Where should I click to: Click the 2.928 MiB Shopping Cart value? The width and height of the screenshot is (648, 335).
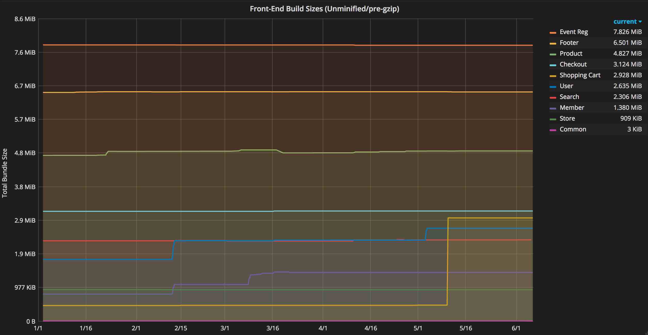click(627, 75)
